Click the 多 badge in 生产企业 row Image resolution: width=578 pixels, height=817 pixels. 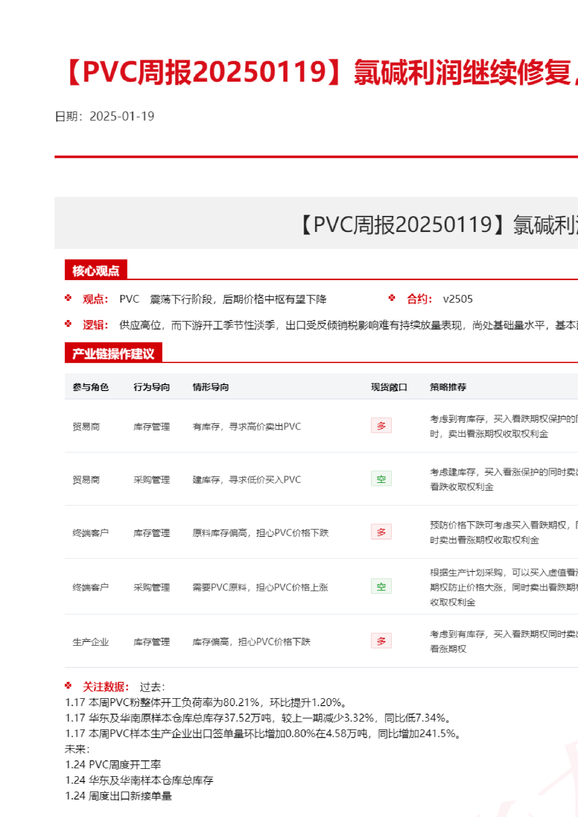tap(381, 641)
